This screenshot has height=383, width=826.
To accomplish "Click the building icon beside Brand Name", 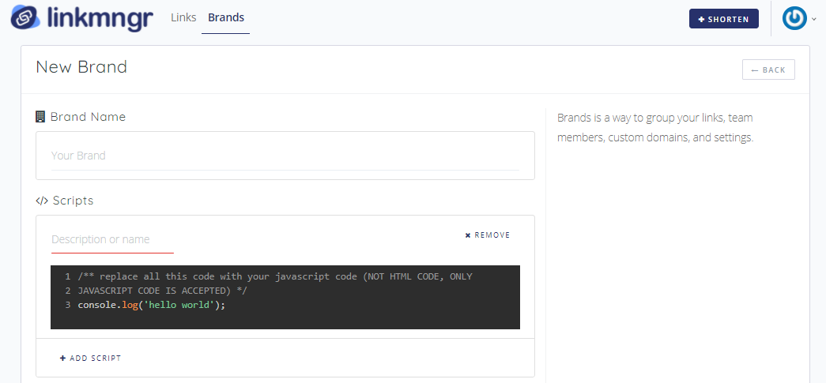I will tap(40, 117).
